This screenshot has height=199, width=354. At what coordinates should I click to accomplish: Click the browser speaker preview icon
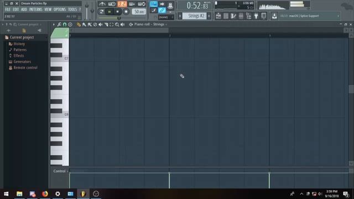[39, 30]
